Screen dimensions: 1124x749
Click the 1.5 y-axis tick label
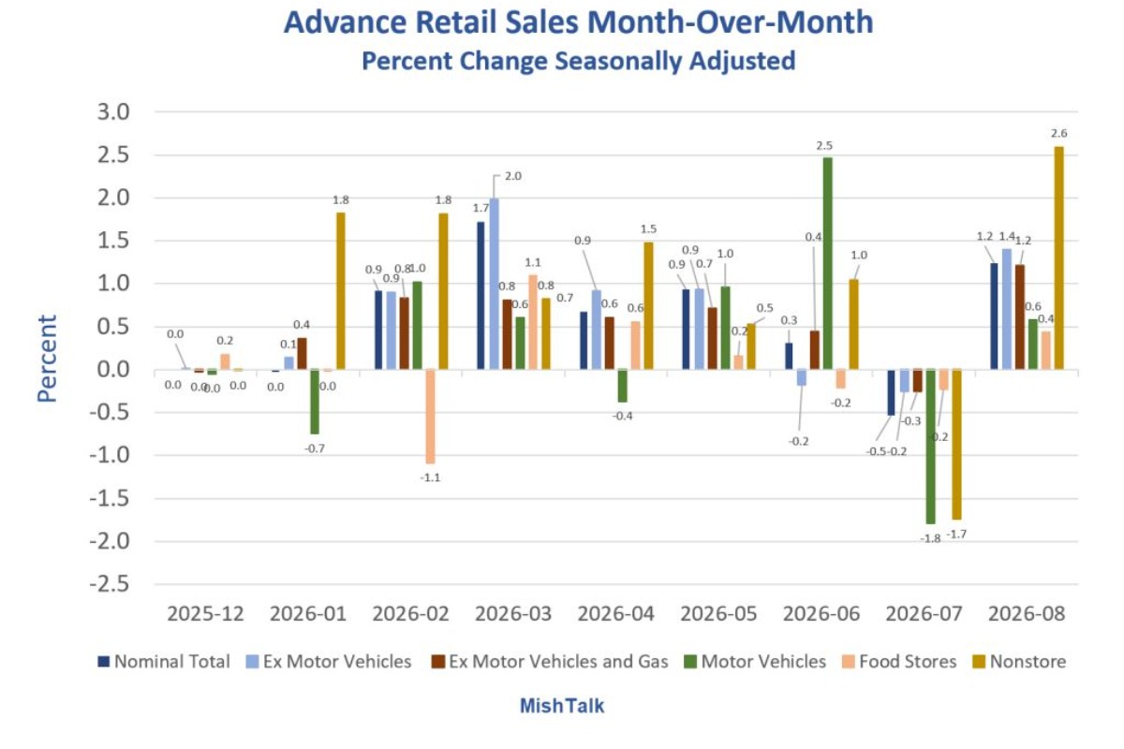pos(112,242)
